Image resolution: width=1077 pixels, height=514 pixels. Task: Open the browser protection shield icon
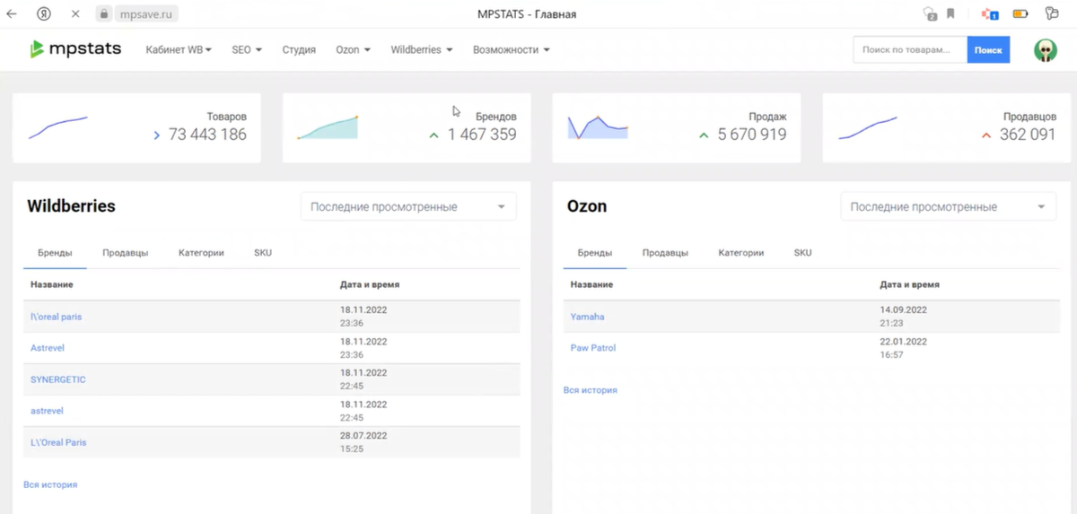pos(930,14)
